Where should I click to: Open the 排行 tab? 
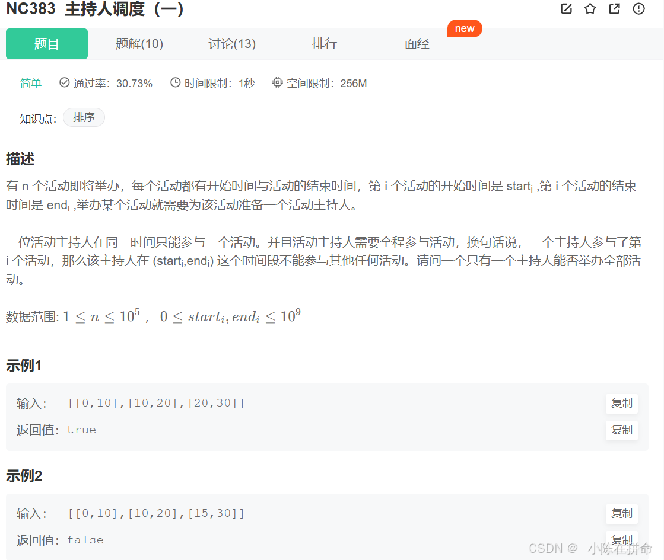(325, 44)
